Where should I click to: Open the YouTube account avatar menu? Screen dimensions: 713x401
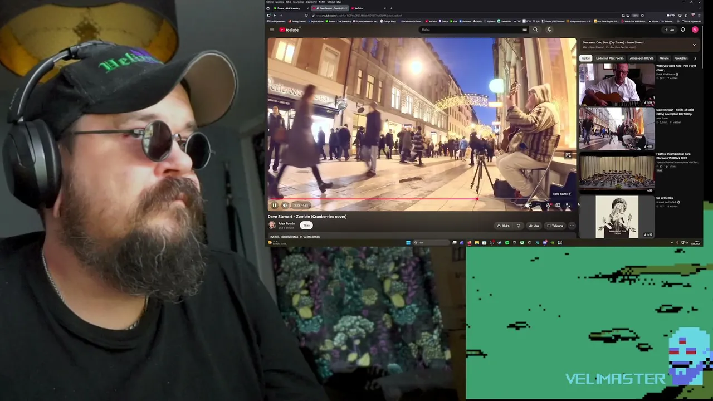[x=695, y=30]
